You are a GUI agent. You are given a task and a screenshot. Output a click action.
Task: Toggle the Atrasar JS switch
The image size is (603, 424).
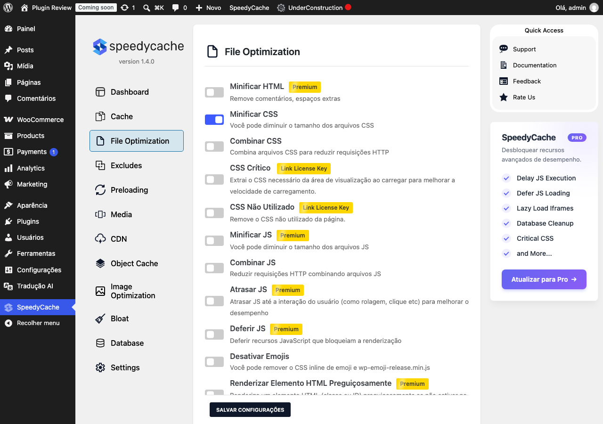point(214,301)
